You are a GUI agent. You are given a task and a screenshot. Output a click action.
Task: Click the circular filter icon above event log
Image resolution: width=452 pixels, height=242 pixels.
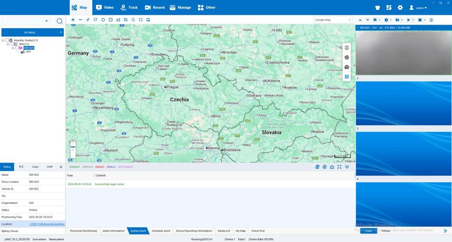(x=324, y=167)
